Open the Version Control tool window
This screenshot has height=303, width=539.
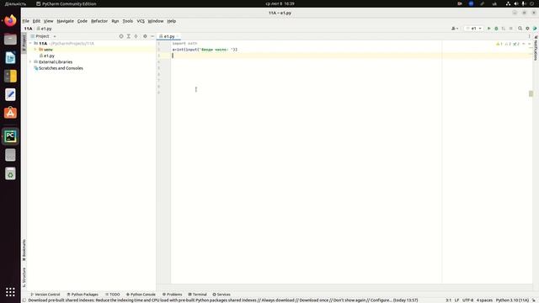tap(45, 295)
